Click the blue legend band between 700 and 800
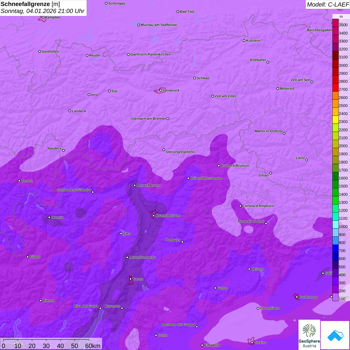The image size is (350, 350). pos(335,249)
